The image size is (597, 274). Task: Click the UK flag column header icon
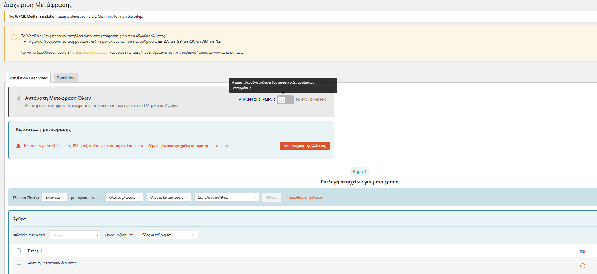(x=583, y=251)
